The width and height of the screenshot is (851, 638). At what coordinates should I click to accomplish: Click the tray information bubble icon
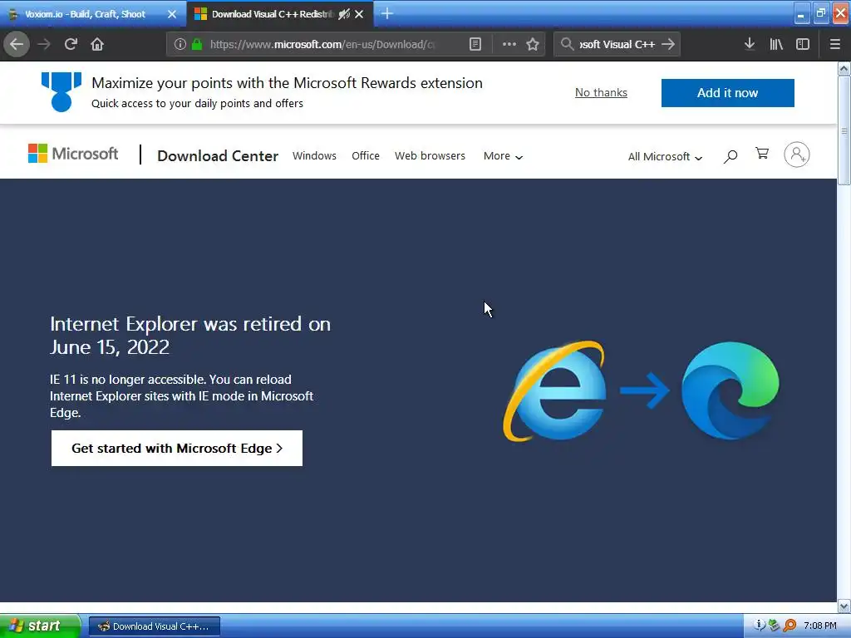pos(760,626)
